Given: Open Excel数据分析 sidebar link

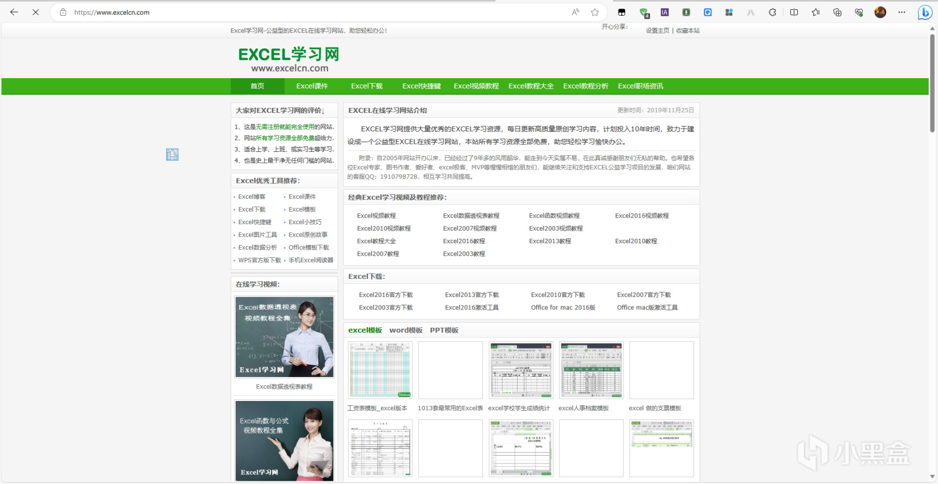Looking at the screenshot, I should click(x=257, y=247).
